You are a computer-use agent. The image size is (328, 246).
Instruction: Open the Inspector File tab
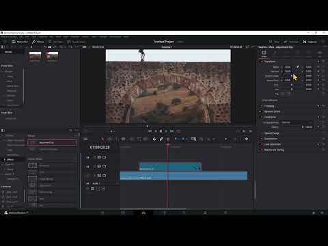tap(320, 54)
